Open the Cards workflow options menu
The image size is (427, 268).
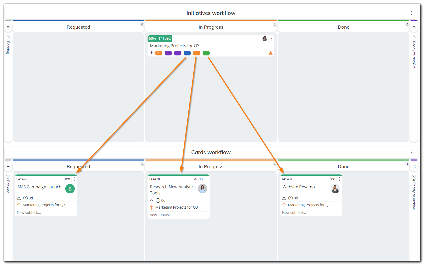point(411,152)
